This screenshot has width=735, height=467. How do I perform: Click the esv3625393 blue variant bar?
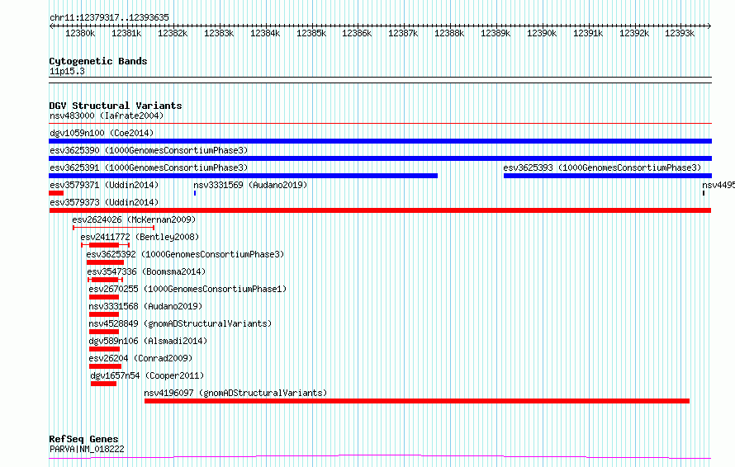(608, 176)
